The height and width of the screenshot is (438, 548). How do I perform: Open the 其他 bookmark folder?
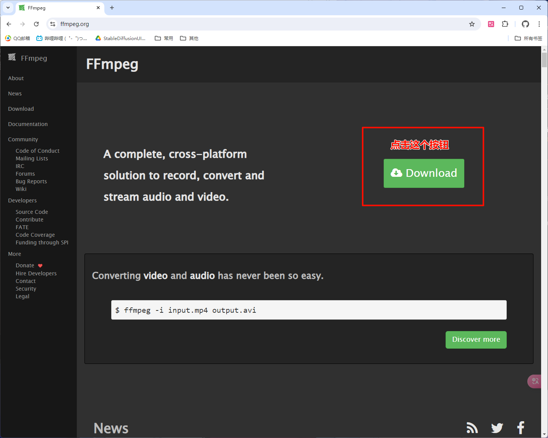[x=189, y=38]
